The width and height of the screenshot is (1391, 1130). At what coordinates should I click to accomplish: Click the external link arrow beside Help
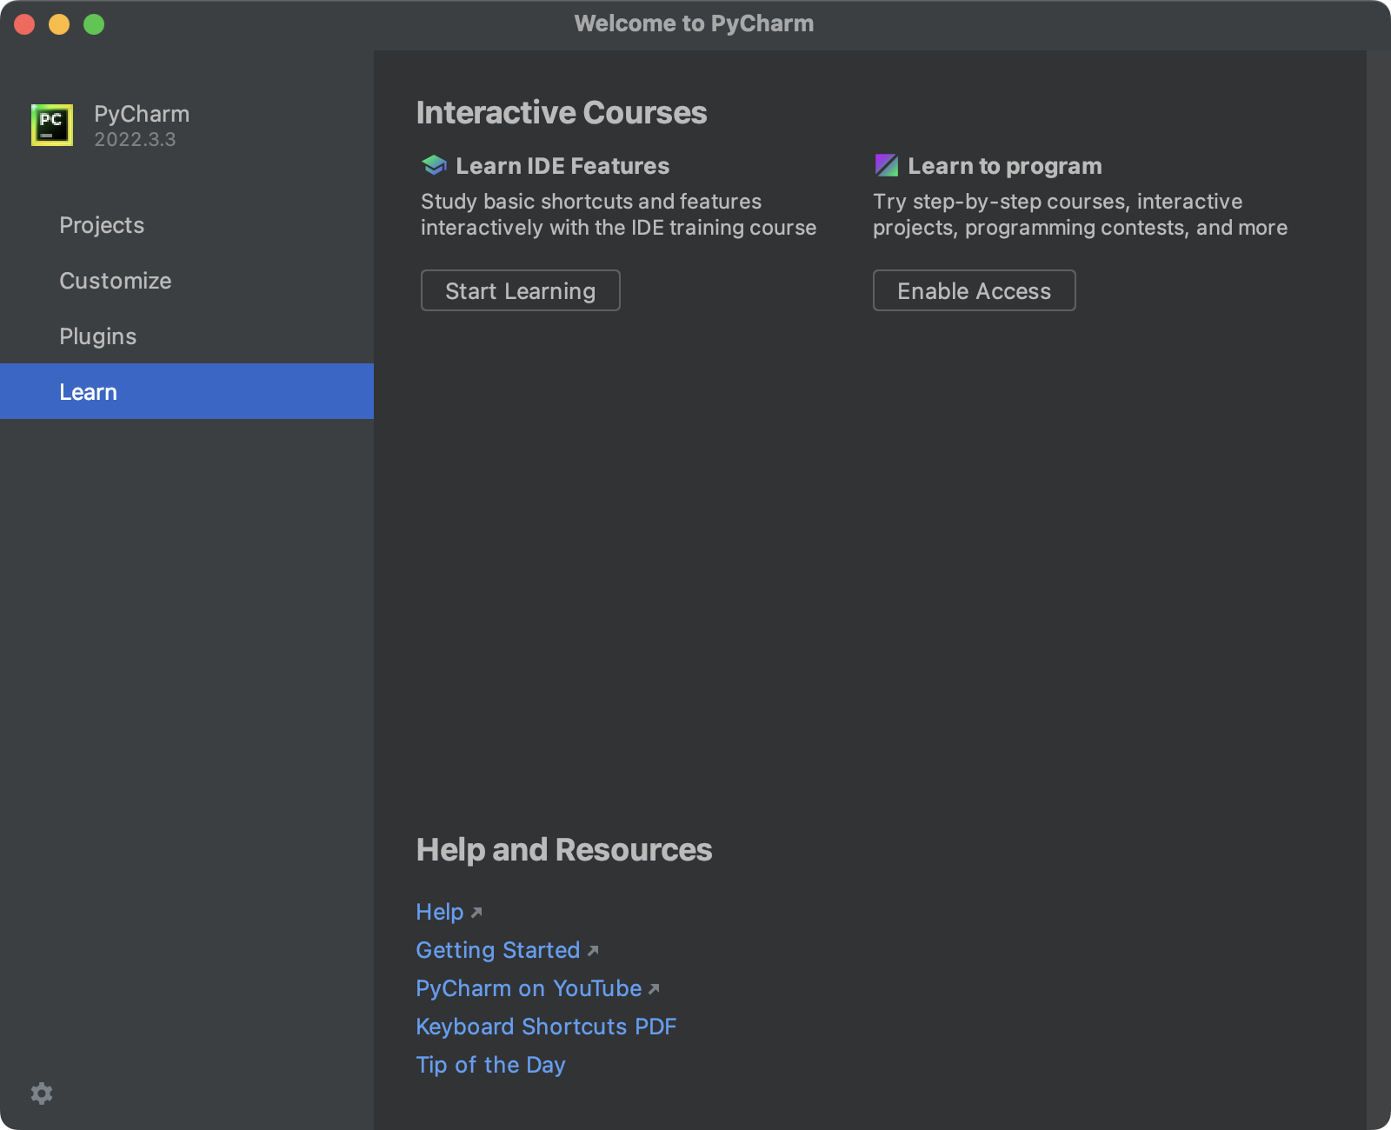[476, 913]
